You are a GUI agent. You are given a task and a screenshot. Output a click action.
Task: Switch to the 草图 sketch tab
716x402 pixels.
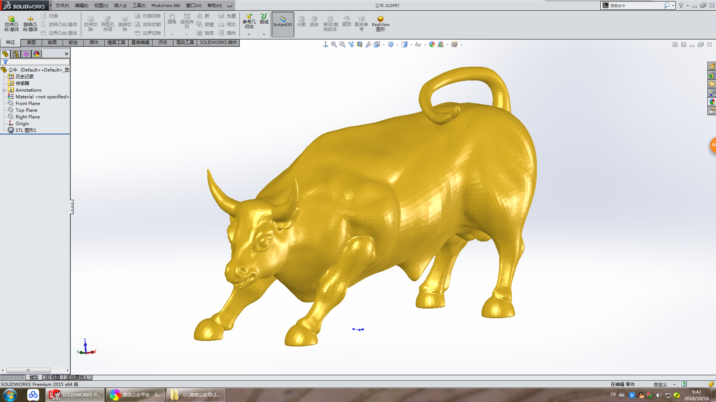pyautogui.click(x=31, y=42)
